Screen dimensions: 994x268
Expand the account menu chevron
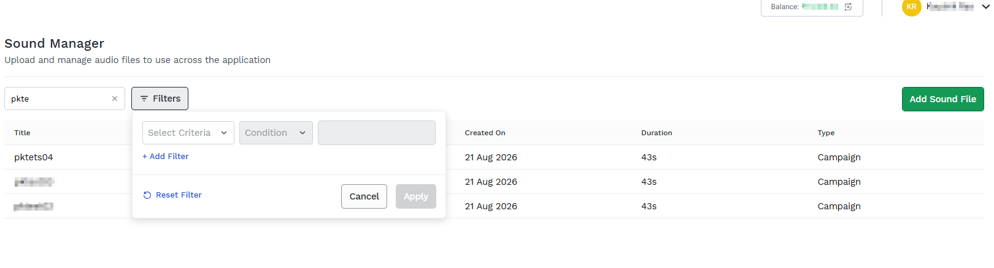(985, 7)
